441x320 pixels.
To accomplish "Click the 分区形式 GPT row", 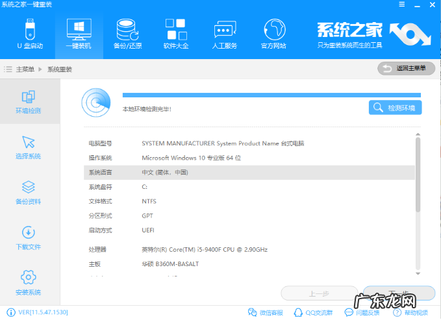I will 249,215.
